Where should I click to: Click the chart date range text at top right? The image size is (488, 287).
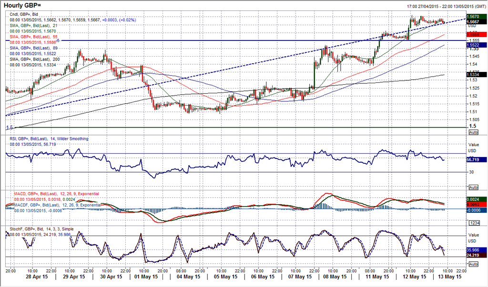pyautogui.click(x=446, y=7)
